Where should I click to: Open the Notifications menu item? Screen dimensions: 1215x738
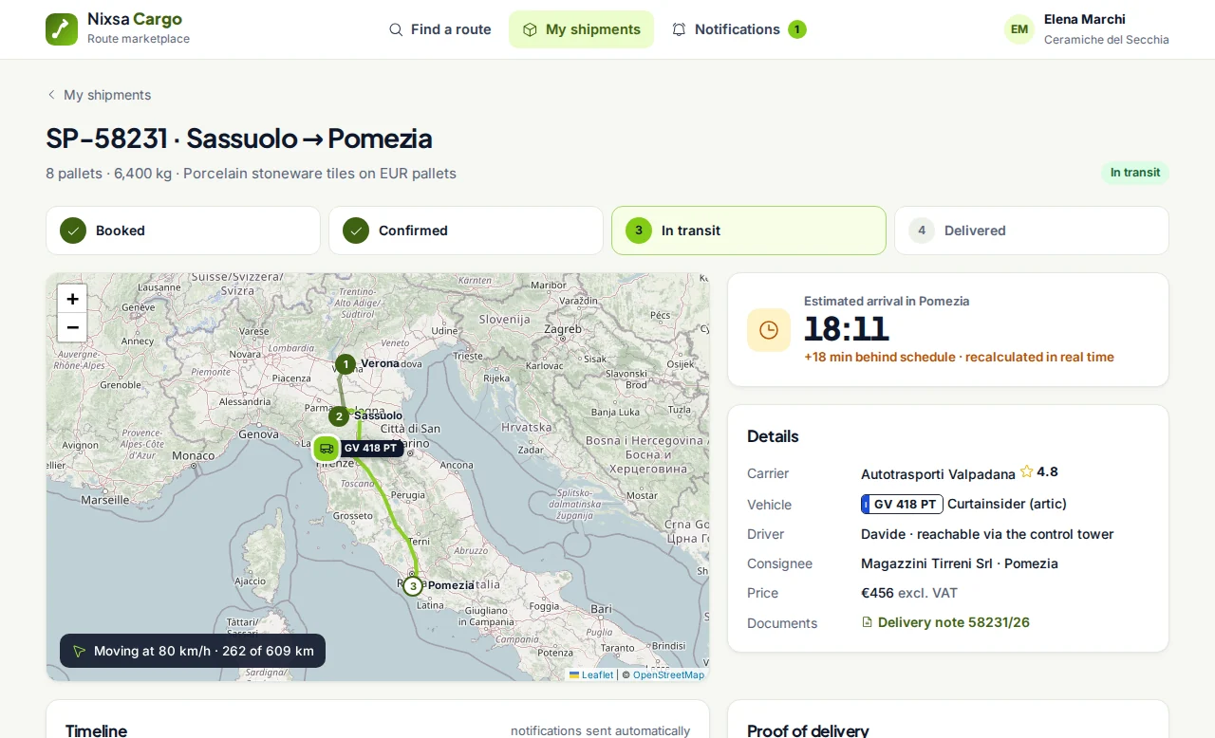[x=738, y=29]
